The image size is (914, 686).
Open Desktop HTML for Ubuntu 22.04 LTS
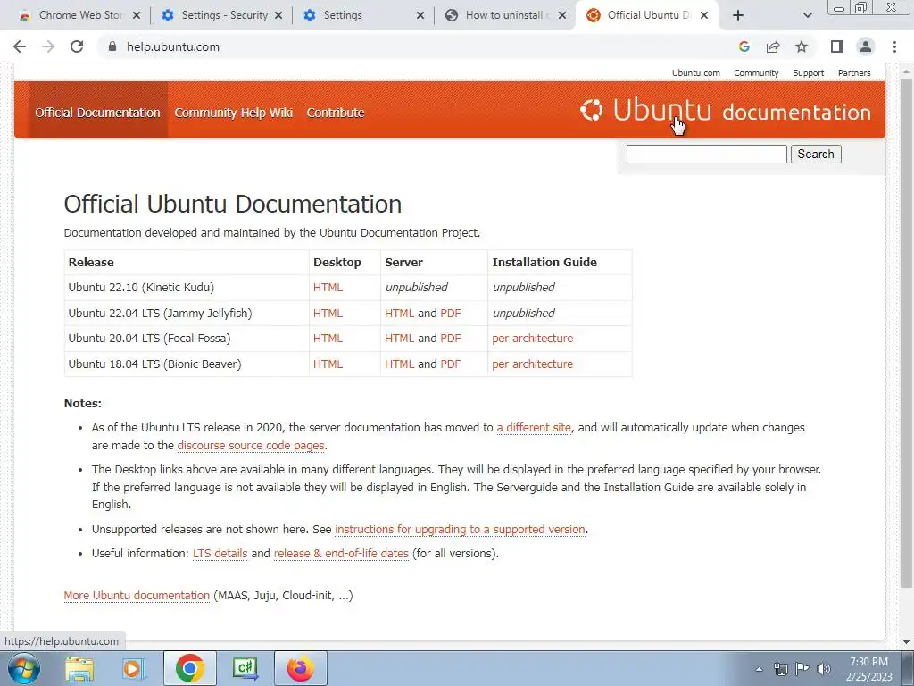[x=328, y=313]
